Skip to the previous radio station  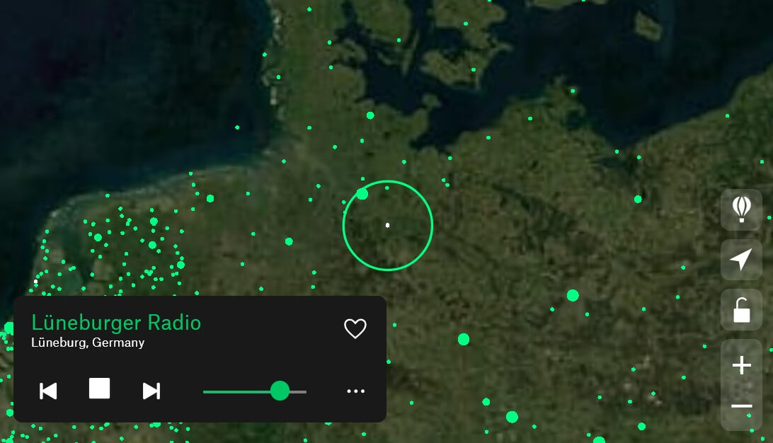click(x=48, y=391)
